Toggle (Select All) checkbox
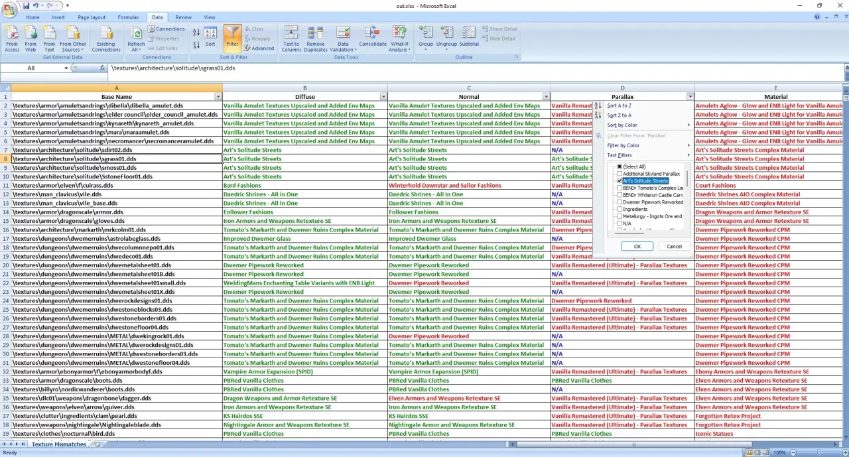The height and width of the screenshot is (457, 849). click(620, 166)
